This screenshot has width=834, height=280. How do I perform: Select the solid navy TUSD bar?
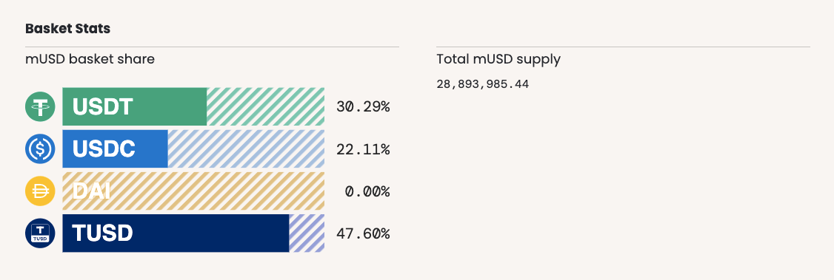(x=176, y=233)
